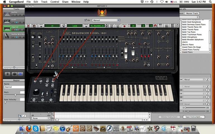
Task: Step presets with up/down arrows
Action: 107,26
